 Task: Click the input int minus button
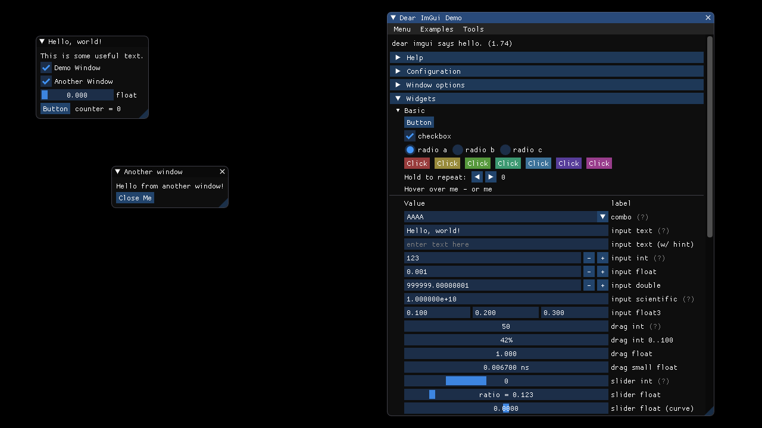pos(589,258)
